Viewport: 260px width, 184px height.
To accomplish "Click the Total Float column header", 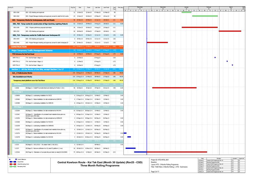I will click(x=114, y=8).
